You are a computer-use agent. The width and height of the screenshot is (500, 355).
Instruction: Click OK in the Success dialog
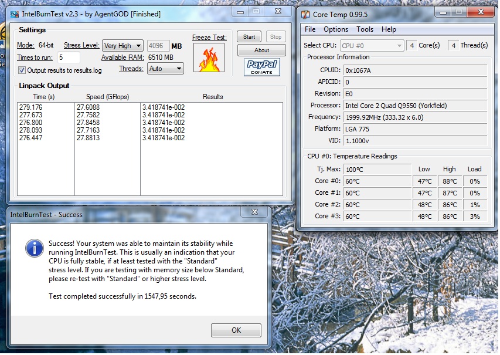[x=236, y=330]
